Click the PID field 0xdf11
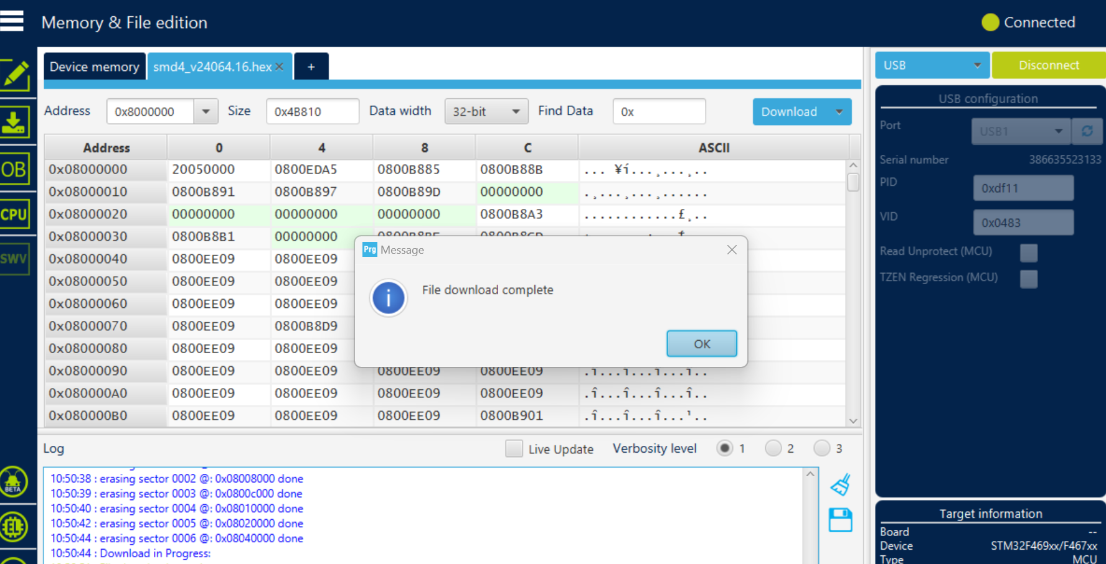The width and height of the screenshot is (1106, 564). pos(1023,188)
